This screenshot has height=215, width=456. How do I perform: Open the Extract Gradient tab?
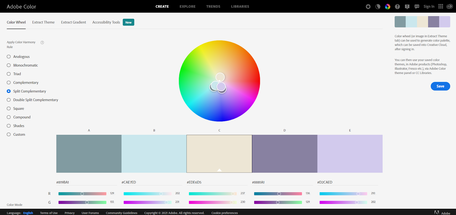coord(74,22)
